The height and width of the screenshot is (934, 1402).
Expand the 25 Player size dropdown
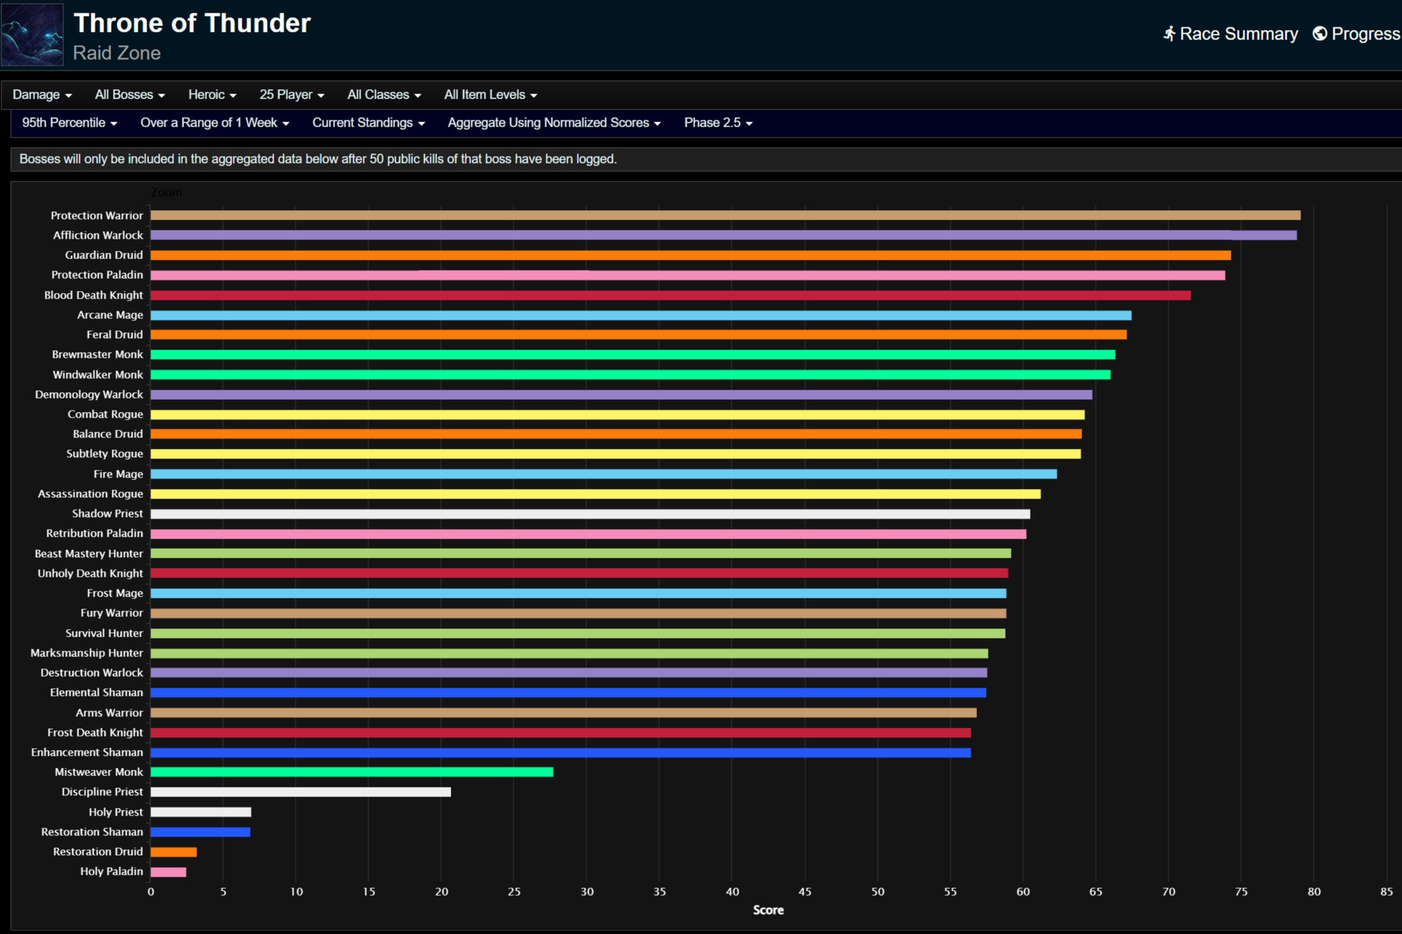pos(292,95)
